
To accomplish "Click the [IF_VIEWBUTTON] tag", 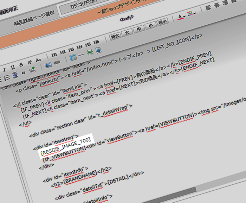I will (x=64, y=154).
